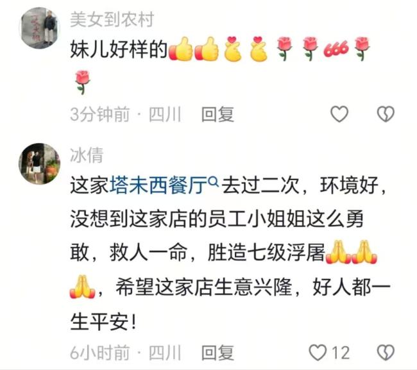
Task: Click the like count 12
Action: point(341,353)
